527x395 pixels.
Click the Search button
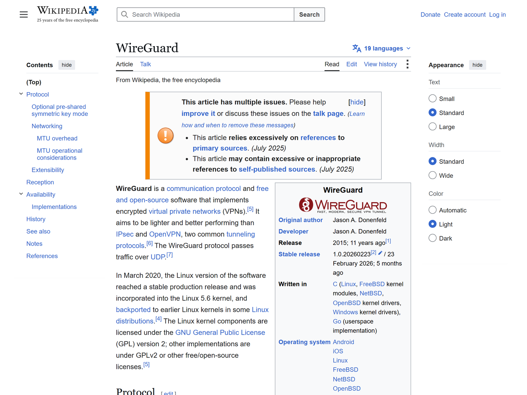pos(309,14)
